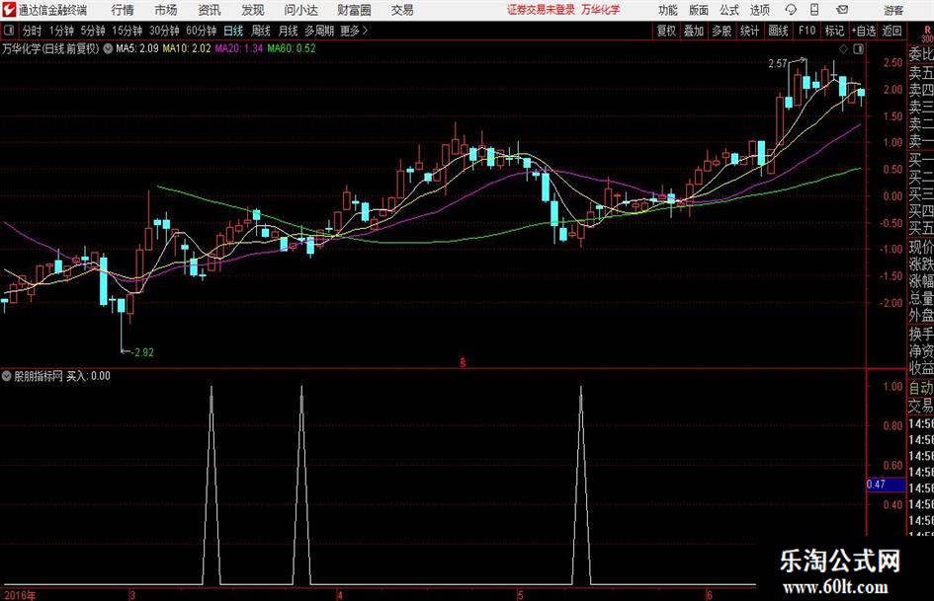
Task: Click the MA5: 2.09 indicator label
Action: pyautogui.click(x=137, y=48)
